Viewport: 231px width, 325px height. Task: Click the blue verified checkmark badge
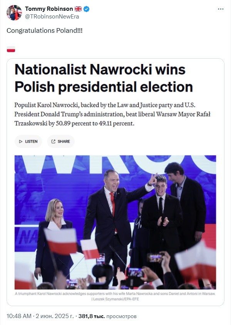(86, 9)
